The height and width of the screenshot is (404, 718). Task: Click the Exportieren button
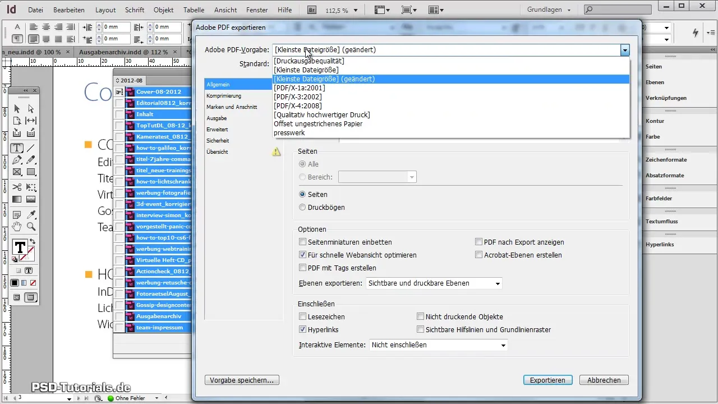coord(547,380)
